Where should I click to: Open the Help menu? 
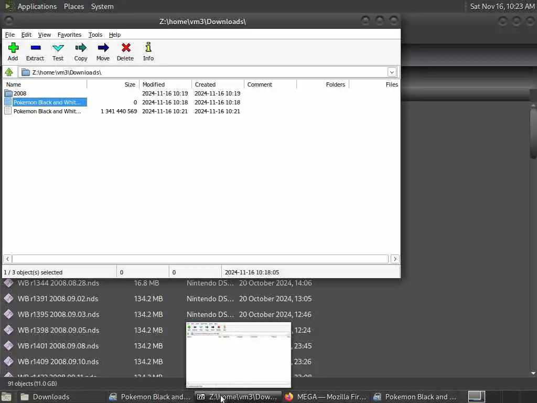tap(115, 35)
